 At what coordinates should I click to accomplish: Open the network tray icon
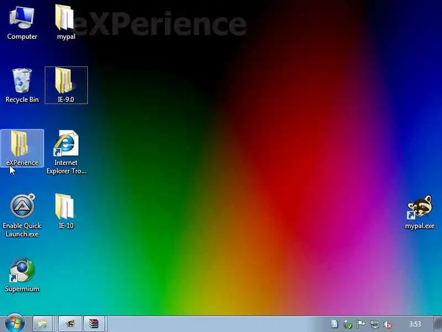click(x=375, y=324)
